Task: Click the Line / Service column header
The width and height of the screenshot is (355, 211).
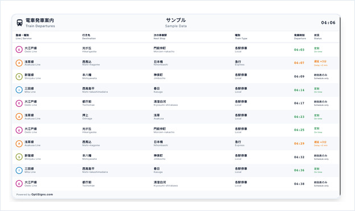Action: click(23, 36)
